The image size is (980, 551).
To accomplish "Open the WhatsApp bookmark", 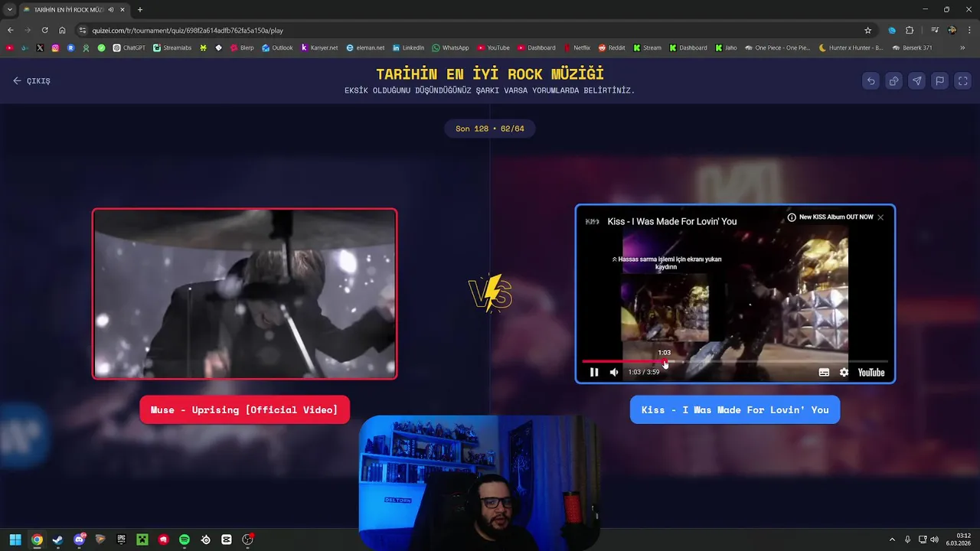I will [450, 47].
